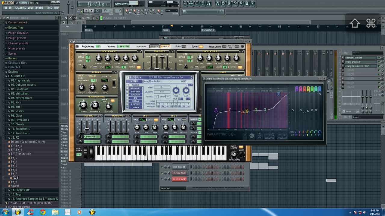Select Fruity Delay 2 mixer effect slot
385x216 pixels.
pos(360,62)
